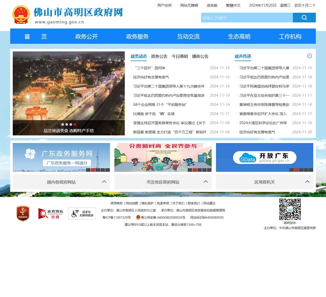Open 适老化无障碍服务 accessibility icon
The image size is (326, 297).
[x=82, y=214]
